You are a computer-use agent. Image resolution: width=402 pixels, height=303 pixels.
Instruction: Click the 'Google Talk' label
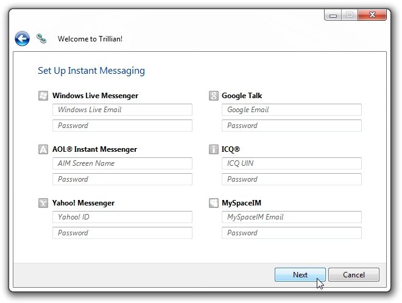tap(242, 96)
